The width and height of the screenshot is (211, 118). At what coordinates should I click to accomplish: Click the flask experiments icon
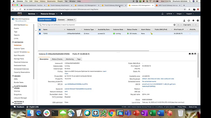coord(184,20)
